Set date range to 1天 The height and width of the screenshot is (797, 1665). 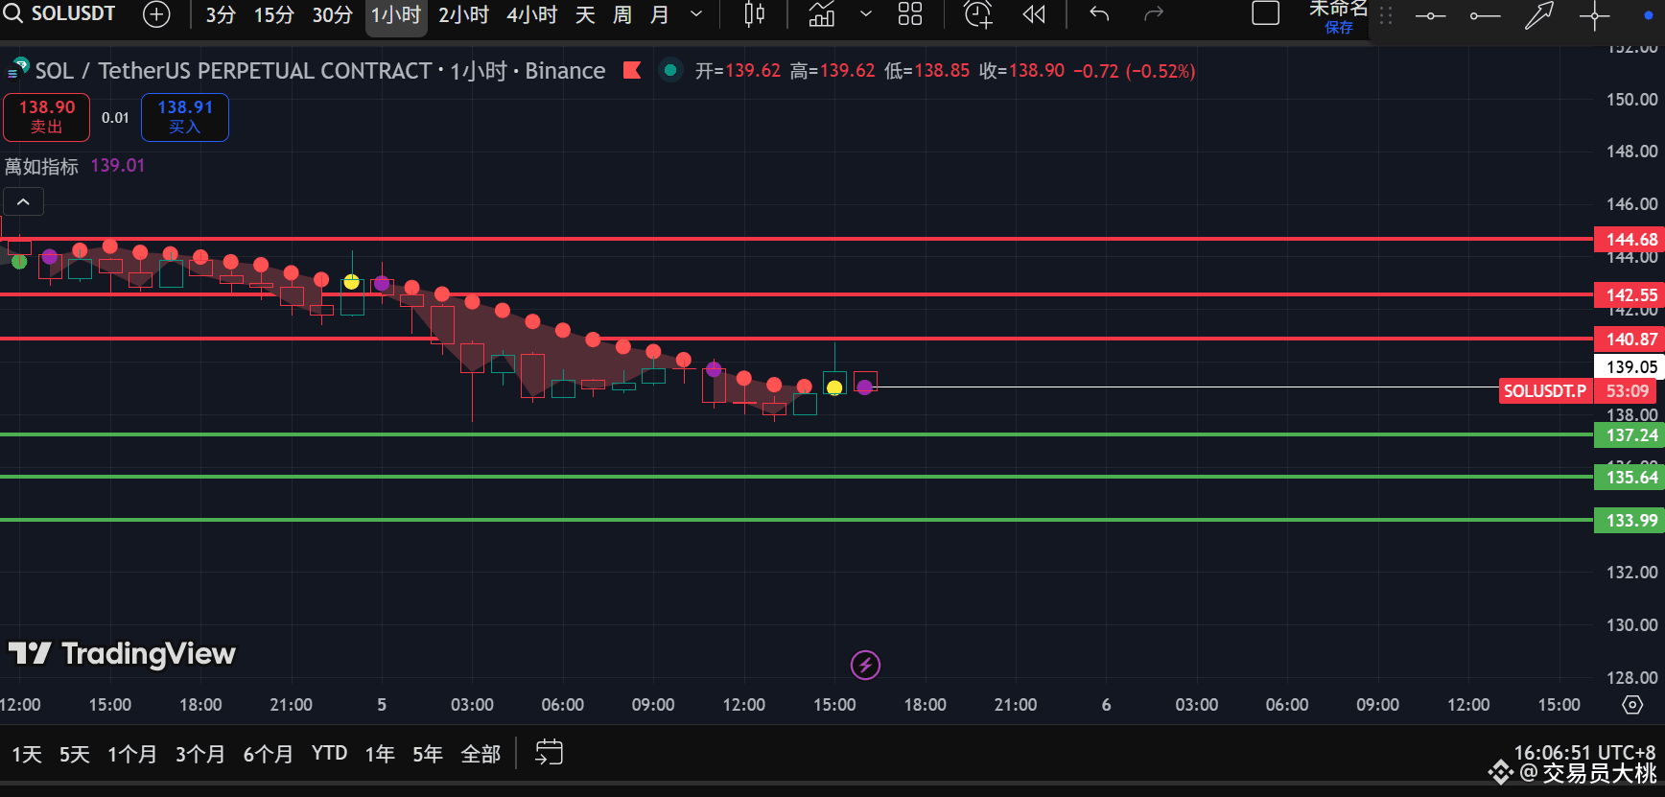coord(27,754)
